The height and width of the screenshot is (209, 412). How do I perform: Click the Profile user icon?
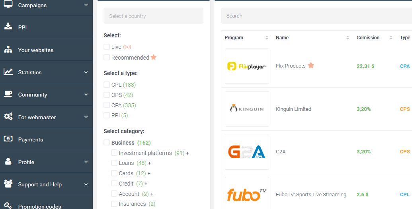[x=8, y=162]
